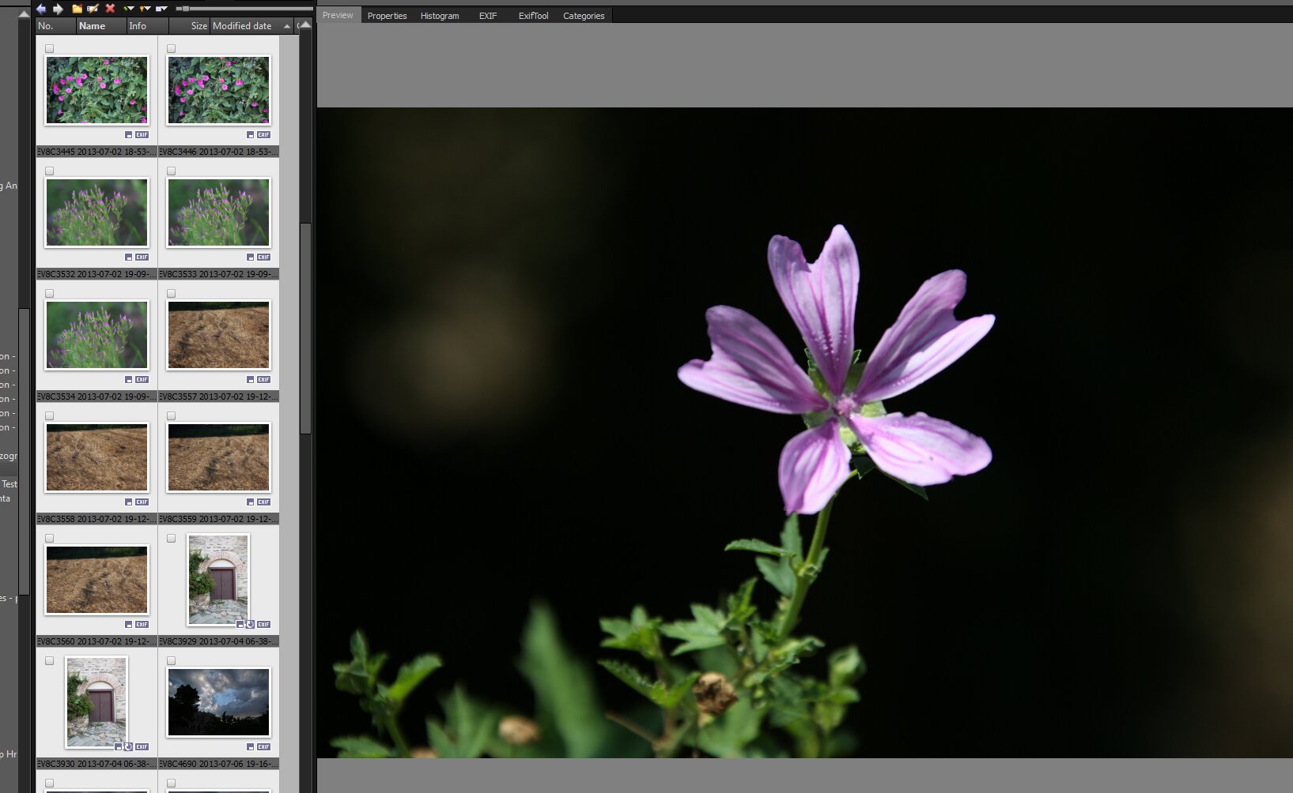1293x793 pixels.
Task: Click the EXIF badge on EV8C3534
Action: [142, 380]
